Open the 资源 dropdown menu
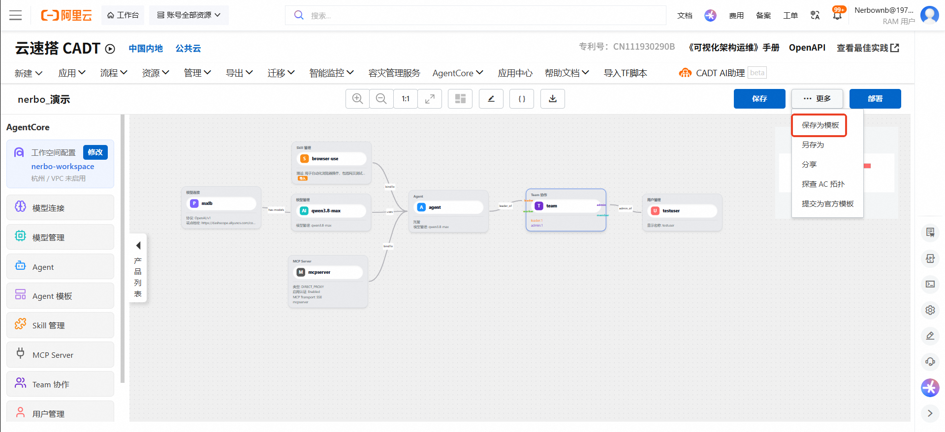Screen dimensions: 945x432 coord(156,73)
